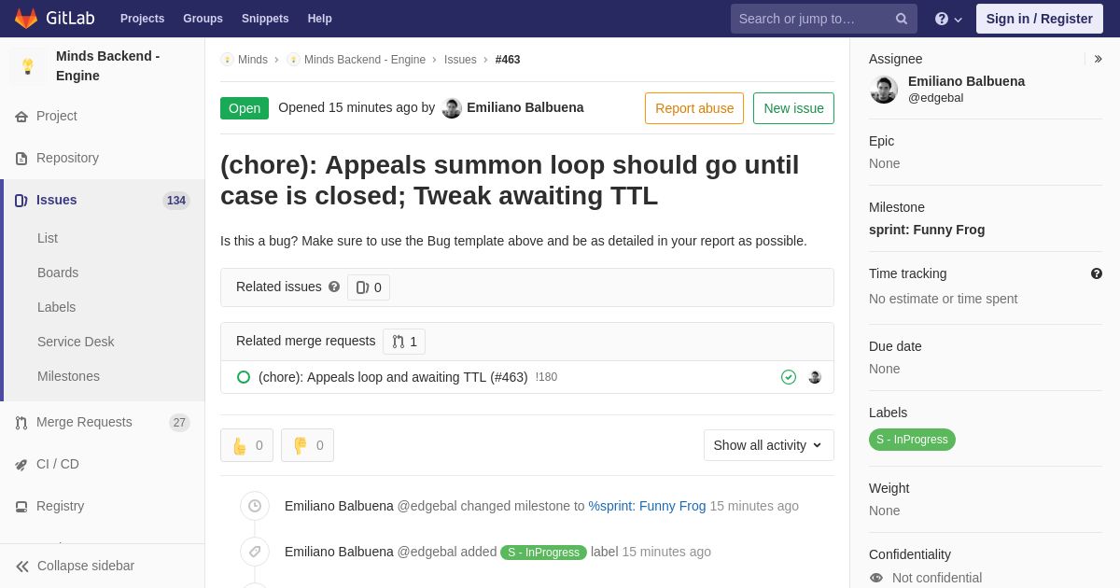Click the not confidential eye icon

click(876, 578)
